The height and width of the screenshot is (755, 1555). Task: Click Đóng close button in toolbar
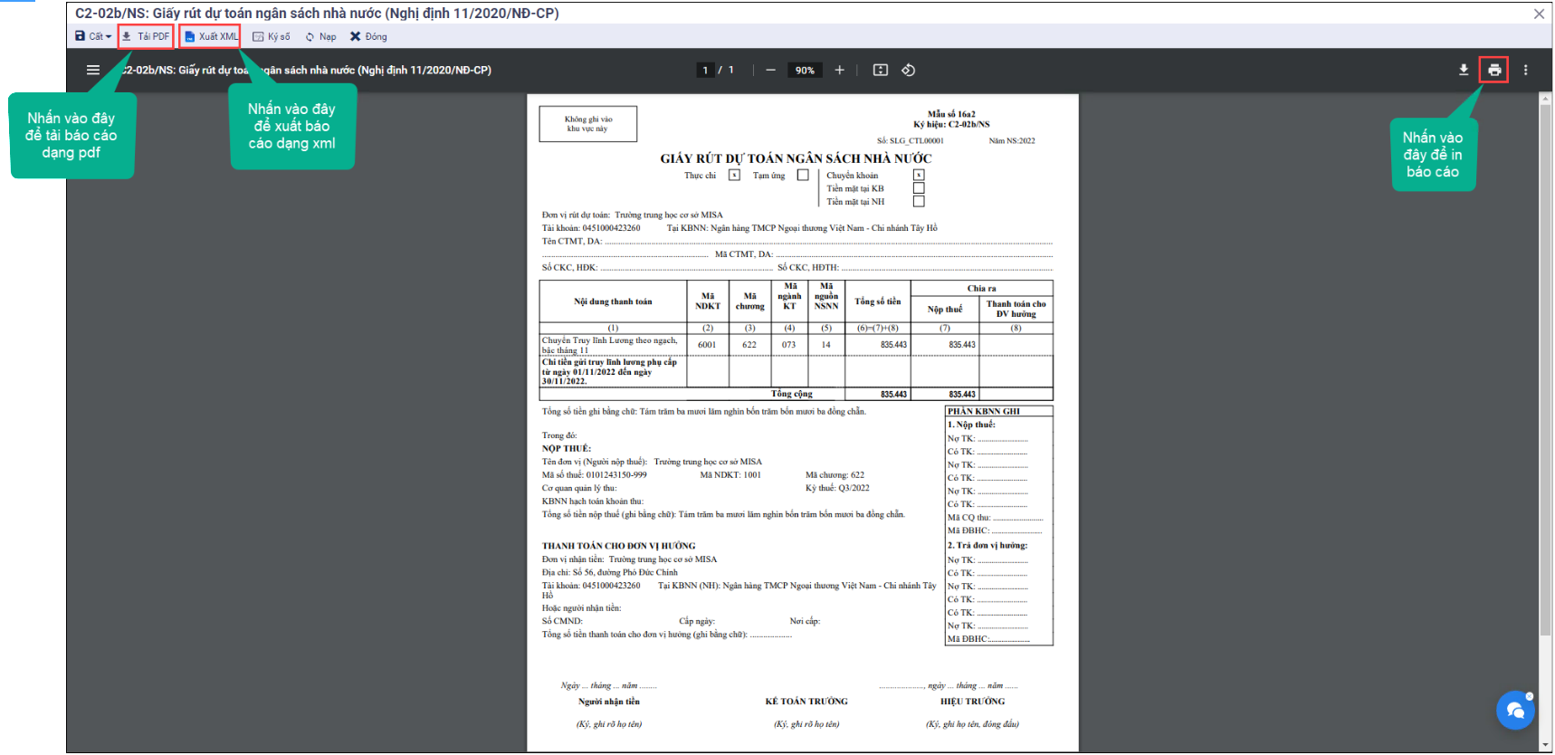coord(368,36)
